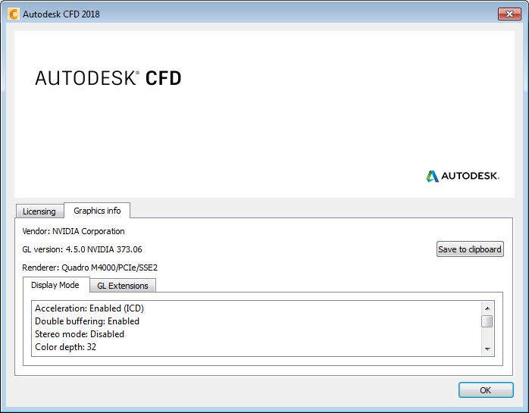Select the 'Stereo mode: Disabled' line
Viewport: 529px width, 413px height.
tap(80, 334)
